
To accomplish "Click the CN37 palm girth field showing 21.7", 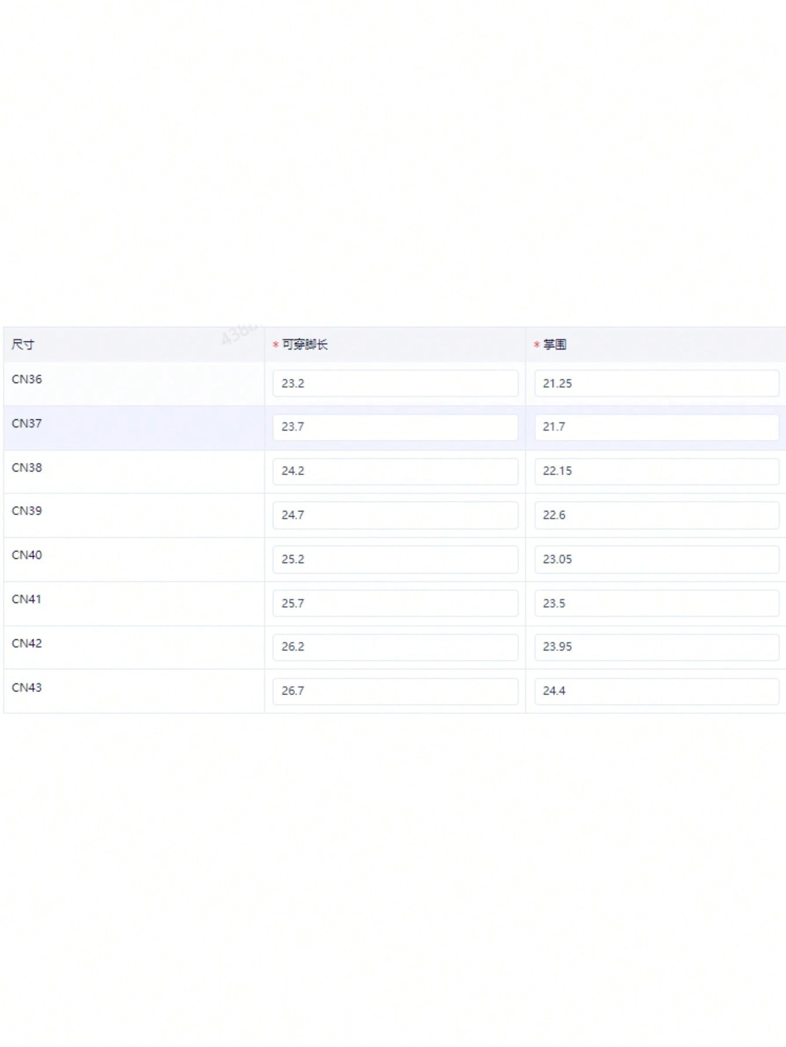I will [656, 427].
